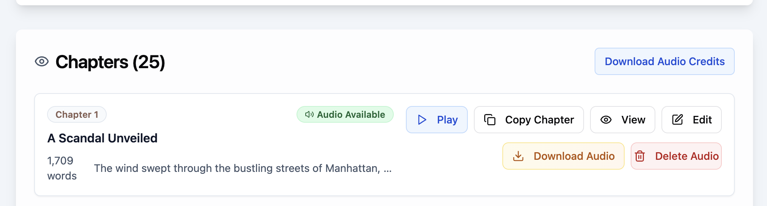The image size is (767, 206).
Task: Click the trash can icon
Action: (x=640, y=156)
